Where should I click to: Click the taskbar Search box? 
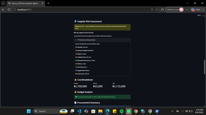coord(51,111)
